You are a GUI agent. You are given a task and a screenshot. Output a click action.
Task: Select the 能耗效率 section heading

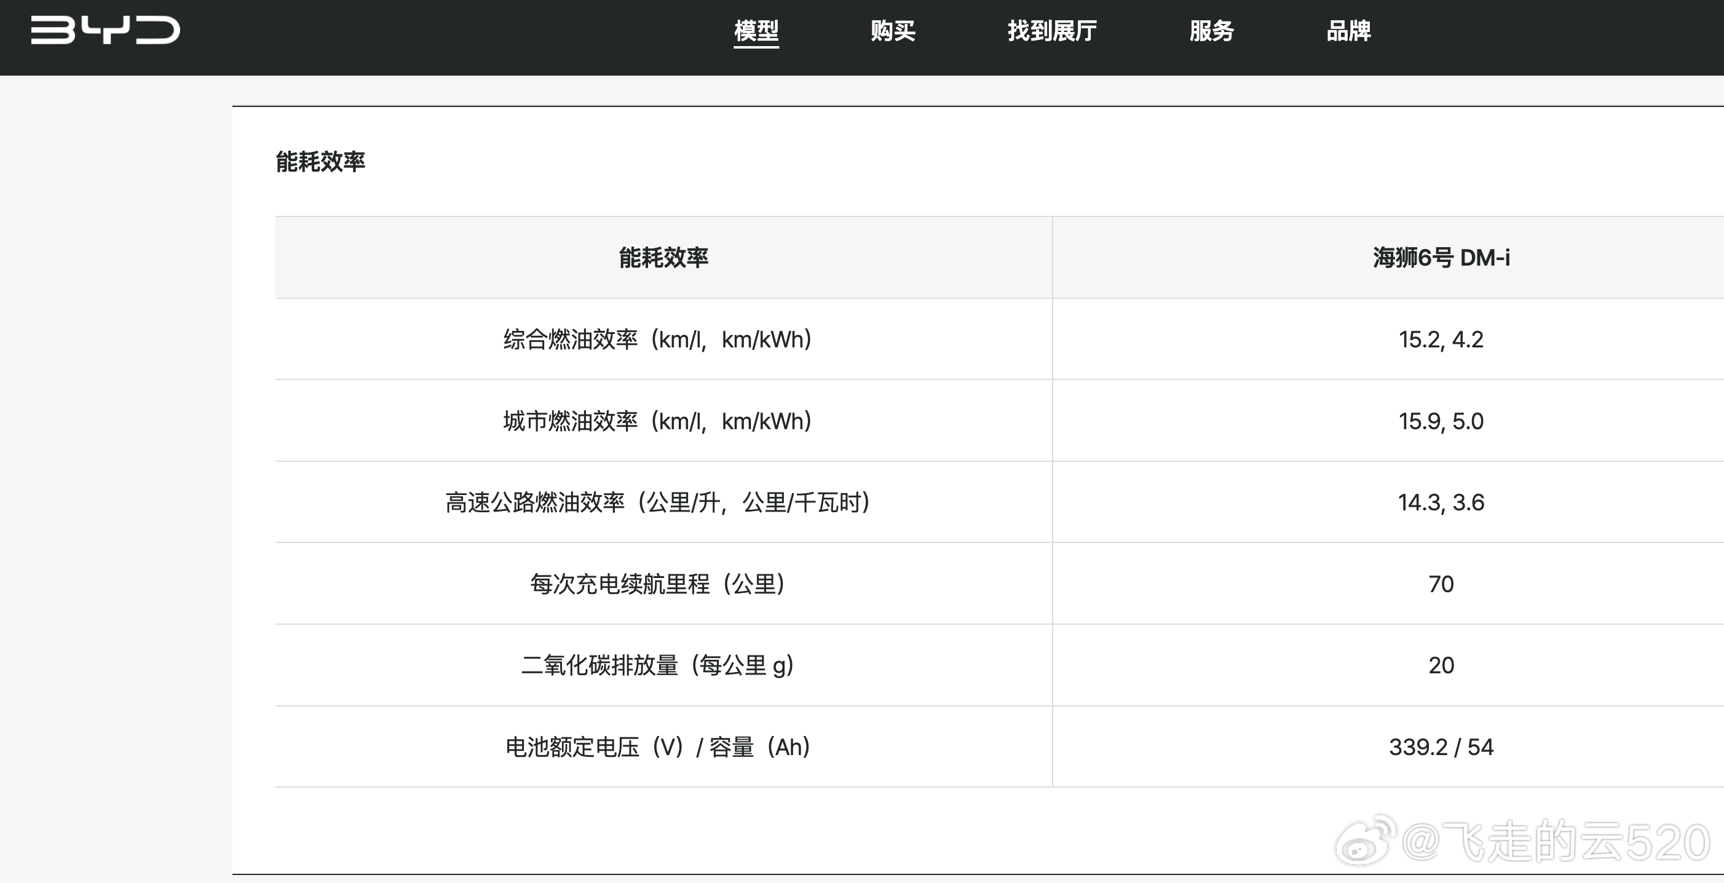[x=320, y=161]
